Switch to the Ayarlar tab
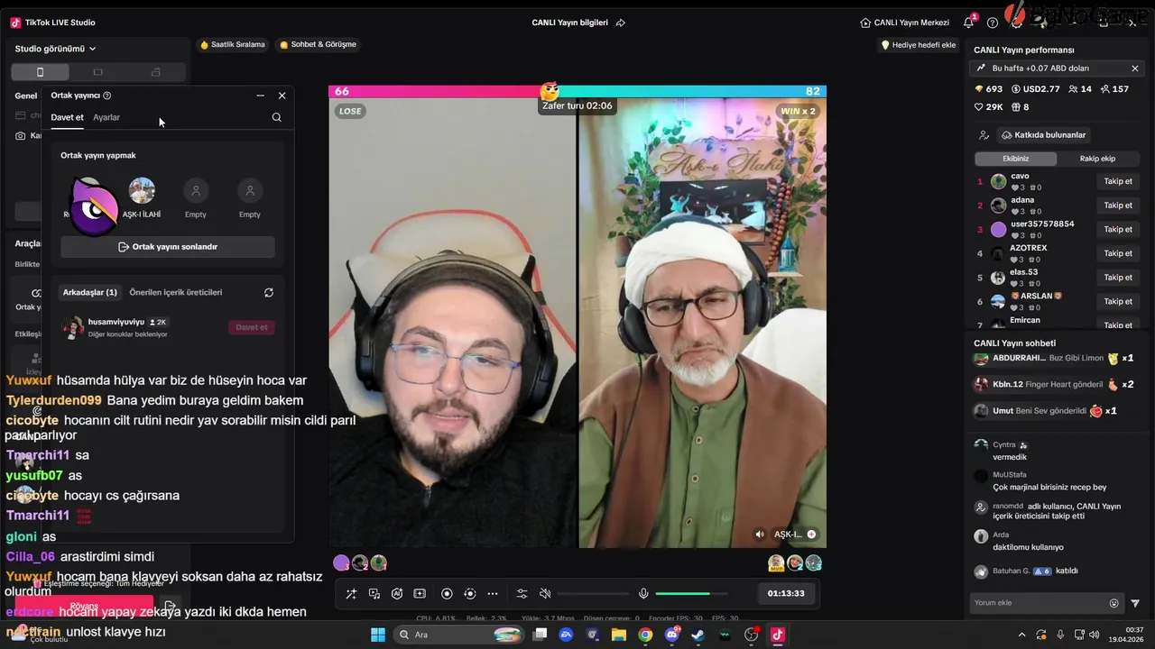Screen dimensions: 1155x649 [106, 117]
